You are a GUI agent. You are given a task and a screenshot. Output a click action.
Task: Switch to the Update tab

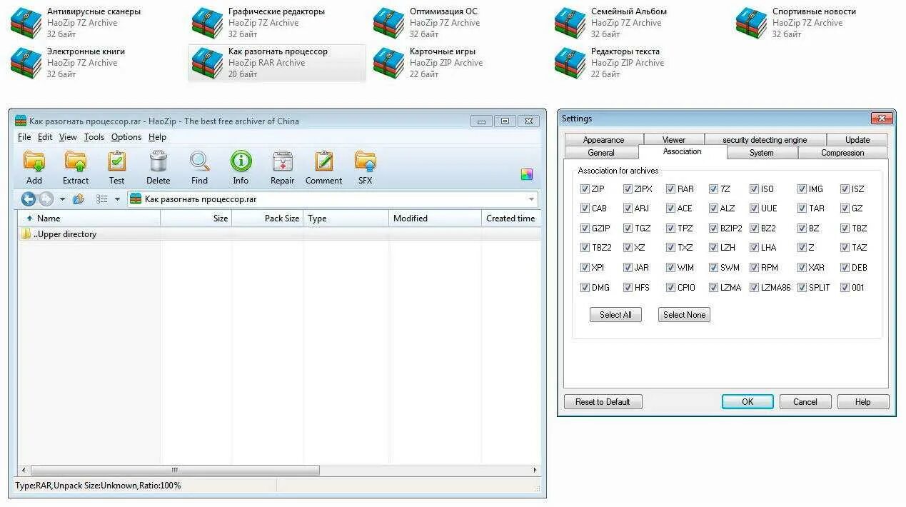click(857, 140)
